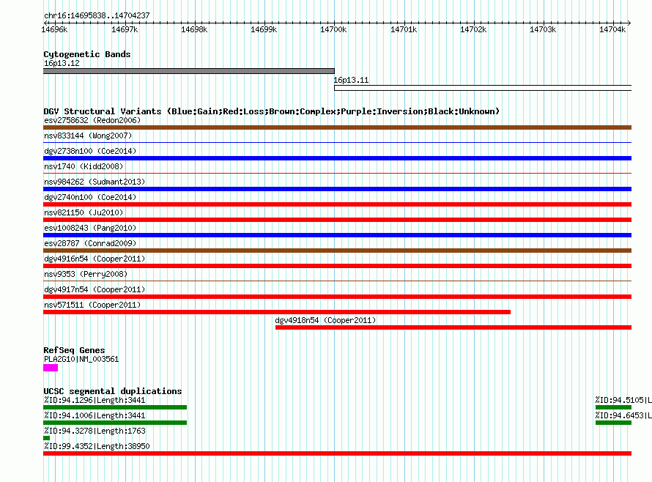Select the dgv4918n54 (Cooper2011) label

point(325,320)
